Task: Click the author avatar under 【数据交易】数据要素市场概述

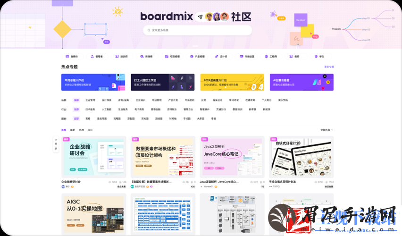Action: click(132, 186)
